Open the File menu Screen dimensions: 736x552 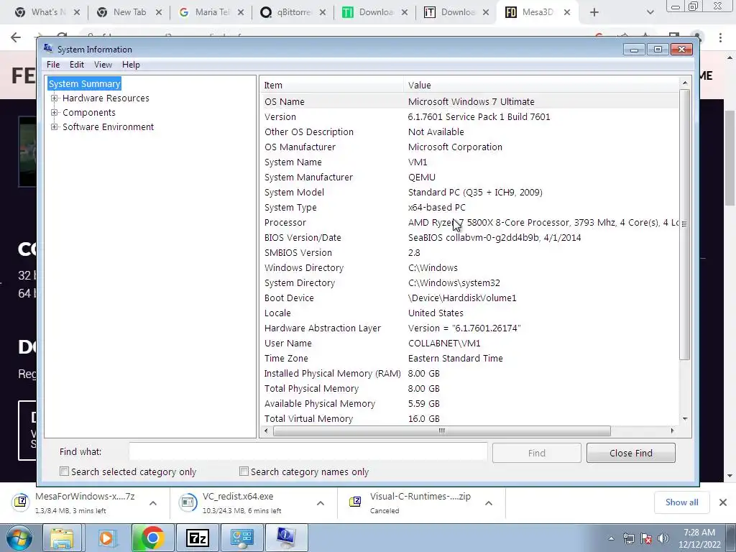[x=53, y=65]
